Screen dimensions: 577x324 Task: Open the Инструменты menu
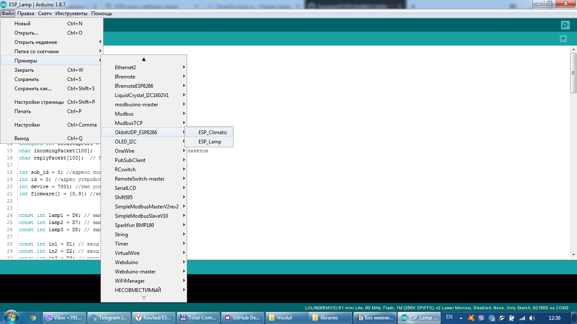(x=71, y=13)
